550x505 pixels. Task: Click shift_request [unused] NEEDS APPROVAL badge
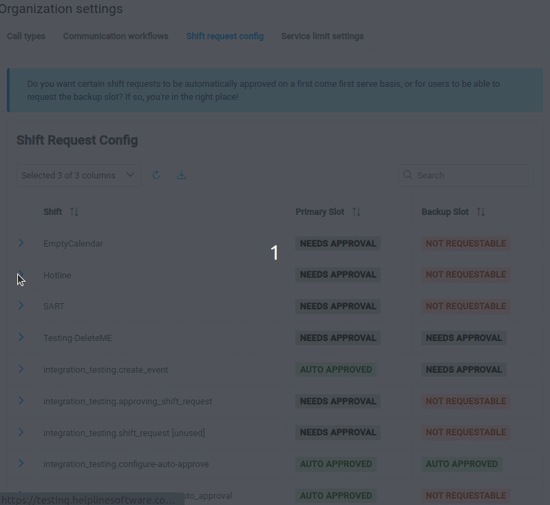point(338,432)
